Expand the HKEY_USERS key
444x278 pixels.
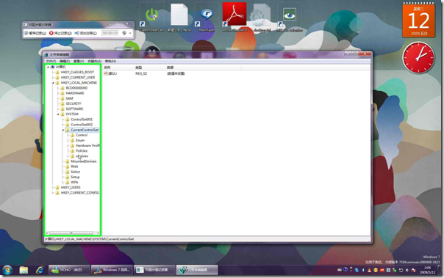pos(53,188)
